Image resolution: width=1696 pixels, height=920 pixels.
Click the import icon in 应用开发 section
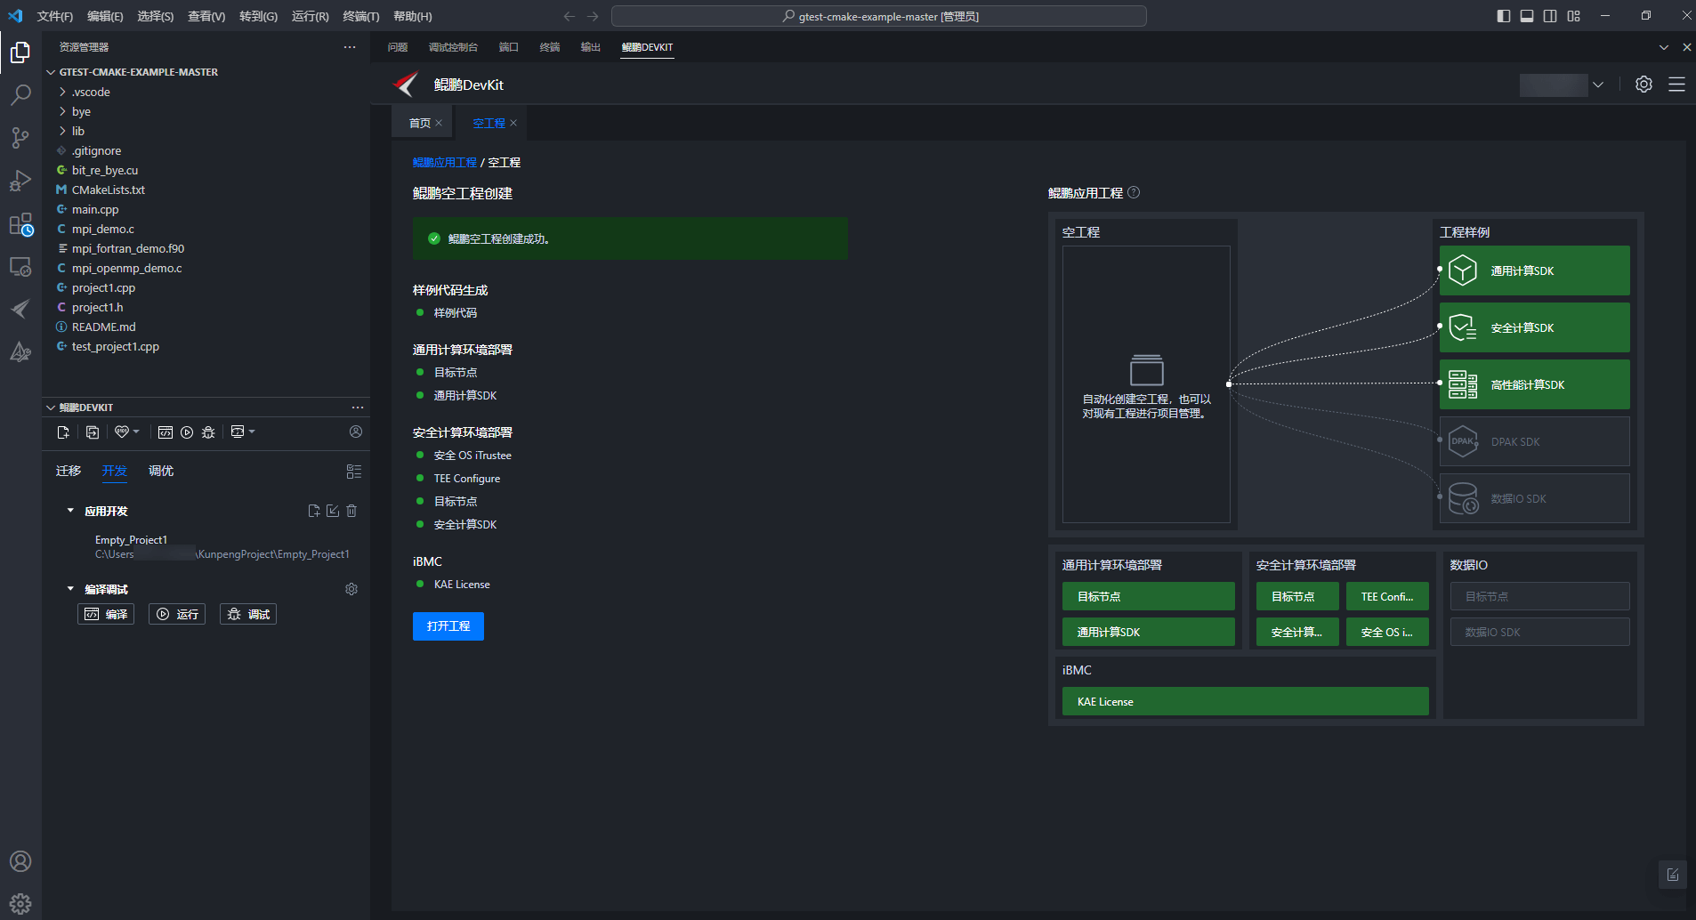tap(333, 511)
